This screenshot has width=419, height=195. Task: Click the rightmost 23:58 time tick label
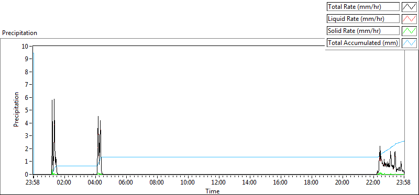pos(404,183)
